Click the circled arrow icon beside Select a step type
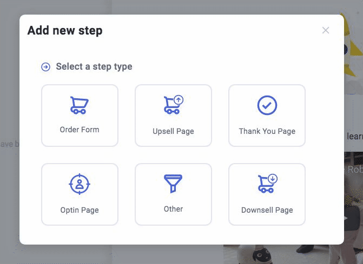 45,67
